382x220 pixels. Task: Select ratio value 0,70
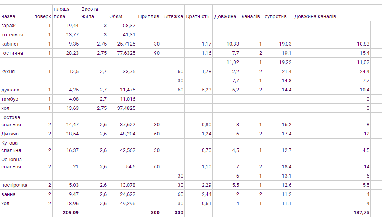coord(199,147)
